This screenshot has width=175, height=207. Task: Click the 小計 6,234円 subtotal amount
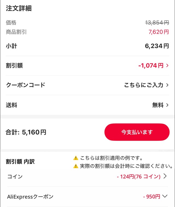tap(157, 46)
